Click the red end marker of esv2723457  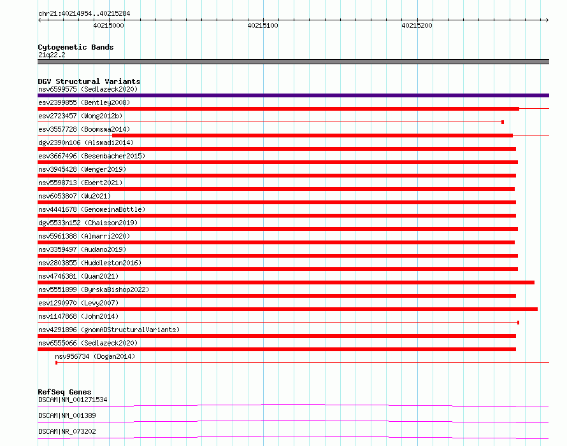pos(503,122)
